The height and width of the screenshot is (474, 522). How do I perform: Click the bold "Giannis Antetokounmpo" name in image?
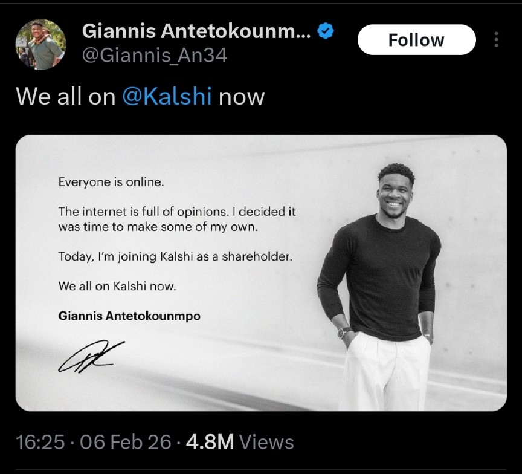[129, 316]
